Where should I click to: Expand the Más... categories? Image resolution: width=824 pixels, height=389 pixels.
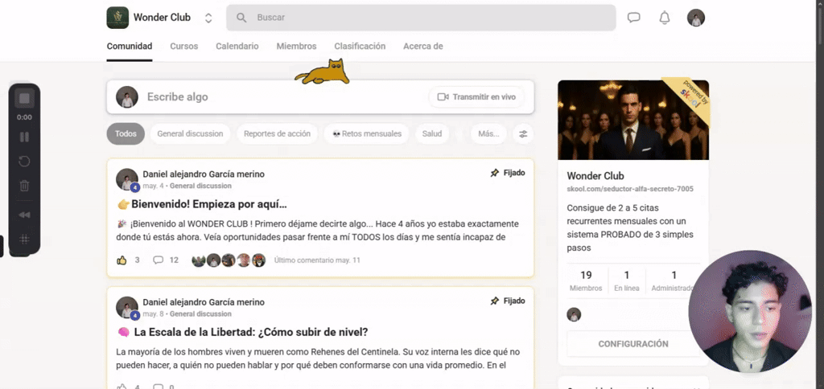(488, 134)
